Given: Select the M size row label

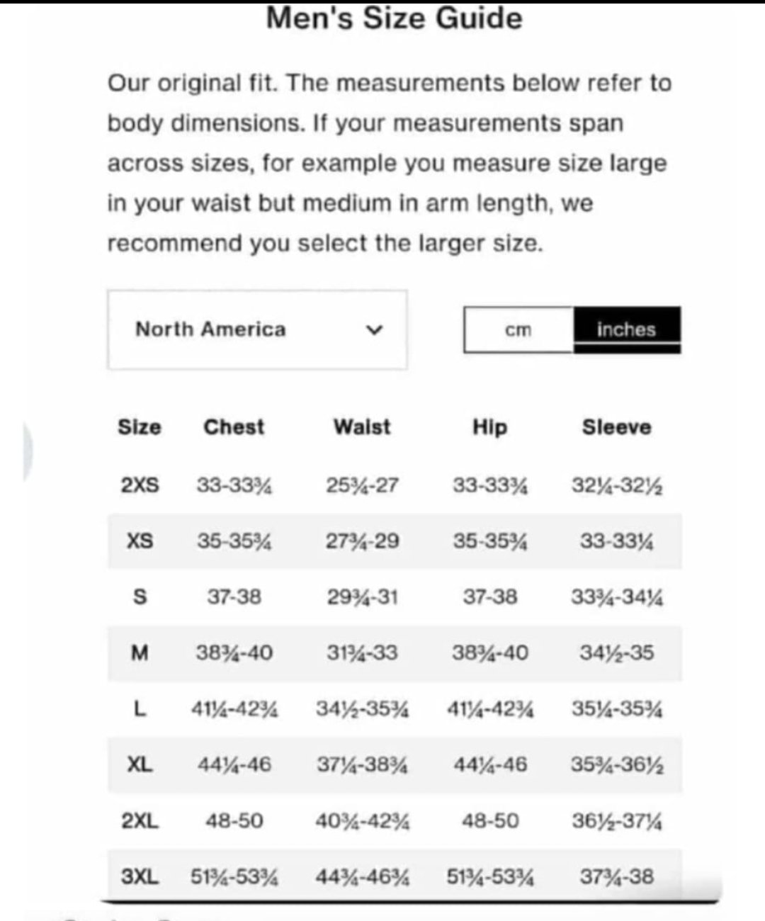Looking at the screenshot, I should click(x=140, y=652).
